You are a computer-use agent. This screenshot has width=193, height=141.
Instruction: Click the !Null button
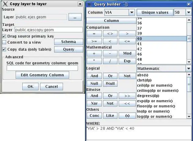tap(110, 84)
